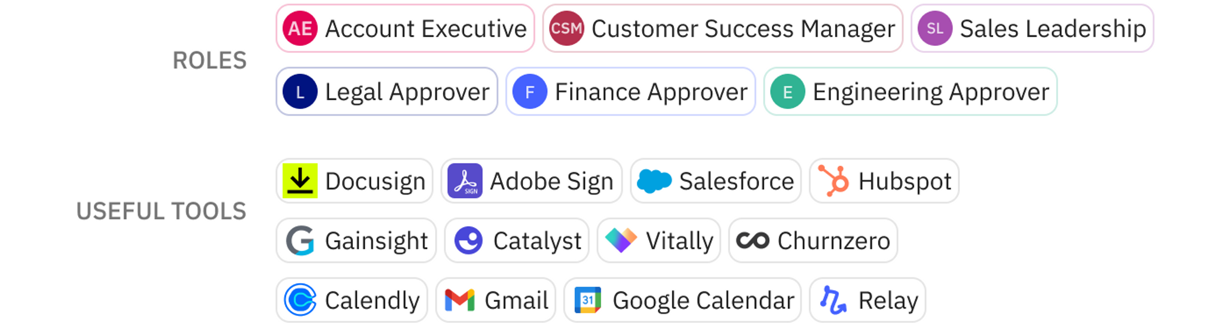Choose the Engineering Approver role
The image size is (1228, 326).
coord(910,91)
